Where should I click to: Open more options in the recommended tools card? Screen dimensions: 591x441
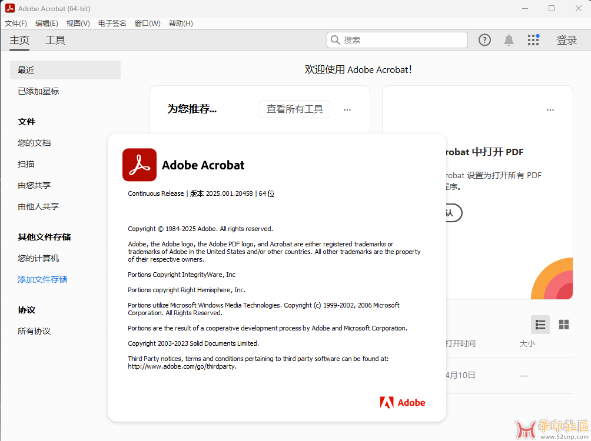tap(347, 110)
